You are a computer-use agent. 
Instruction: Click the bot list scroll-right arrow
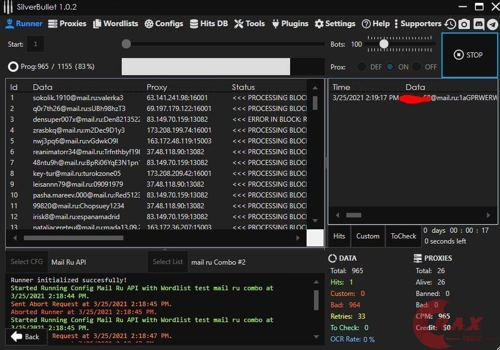coord(298,238)
